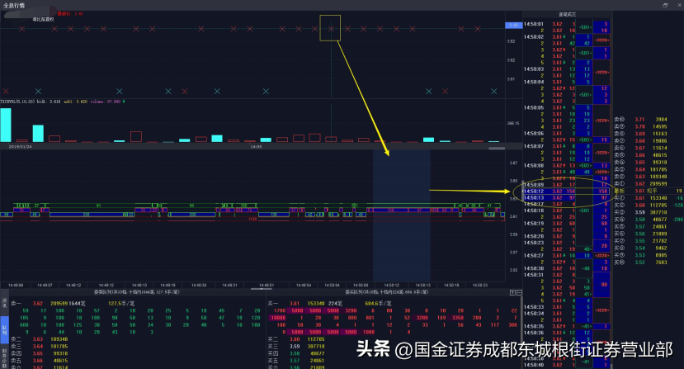This screenshot has width=684, height=369.
Task: Click the 14:50:01 tick trade entry
Action: point(566,24)
